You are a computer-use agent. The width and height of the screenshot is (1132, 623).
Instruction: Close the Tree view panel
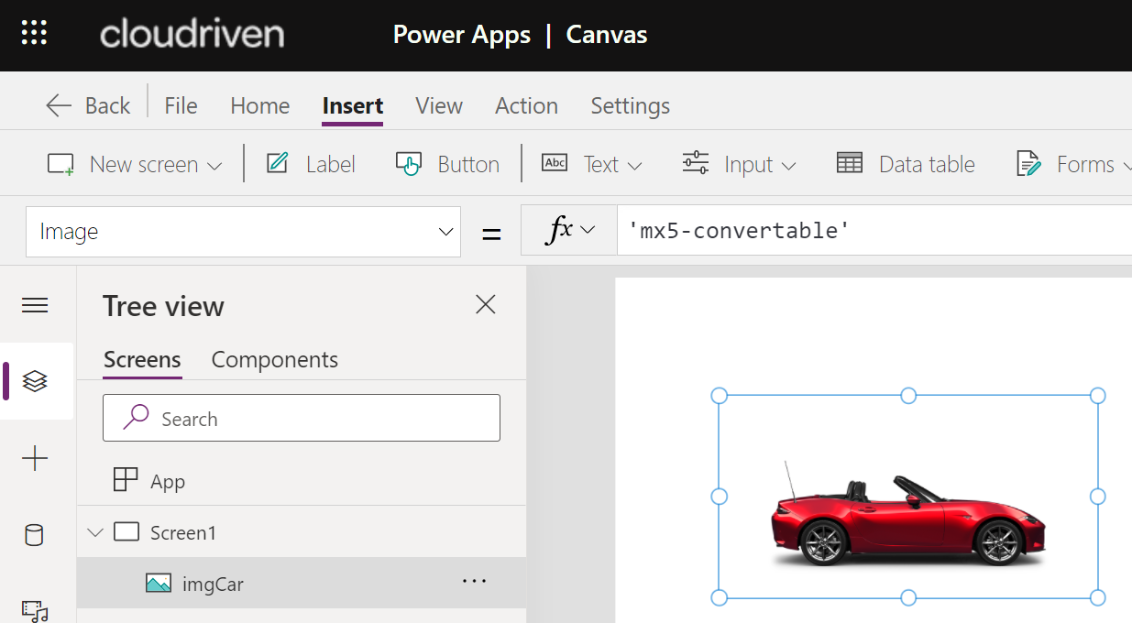point(486,305)
